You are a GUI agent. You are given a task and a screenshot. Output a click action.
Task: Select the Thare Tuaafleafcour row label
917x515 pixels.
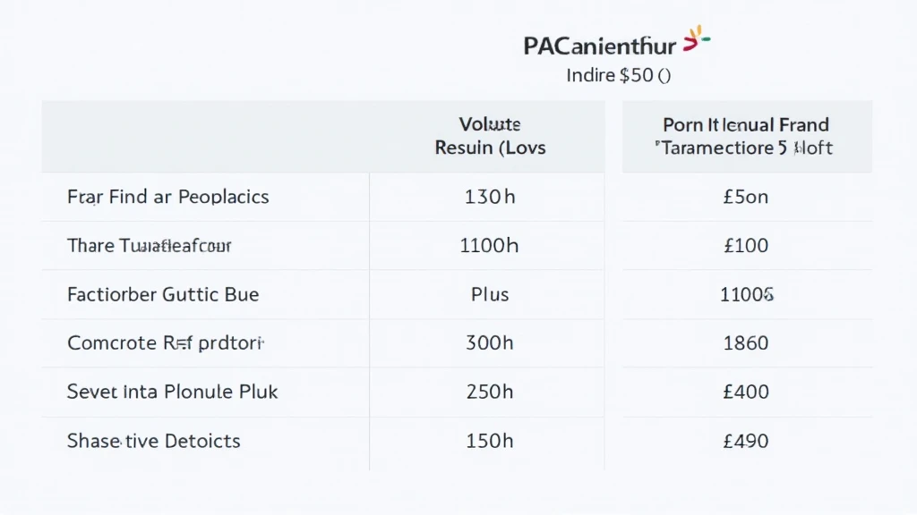(x=150, y=246)
